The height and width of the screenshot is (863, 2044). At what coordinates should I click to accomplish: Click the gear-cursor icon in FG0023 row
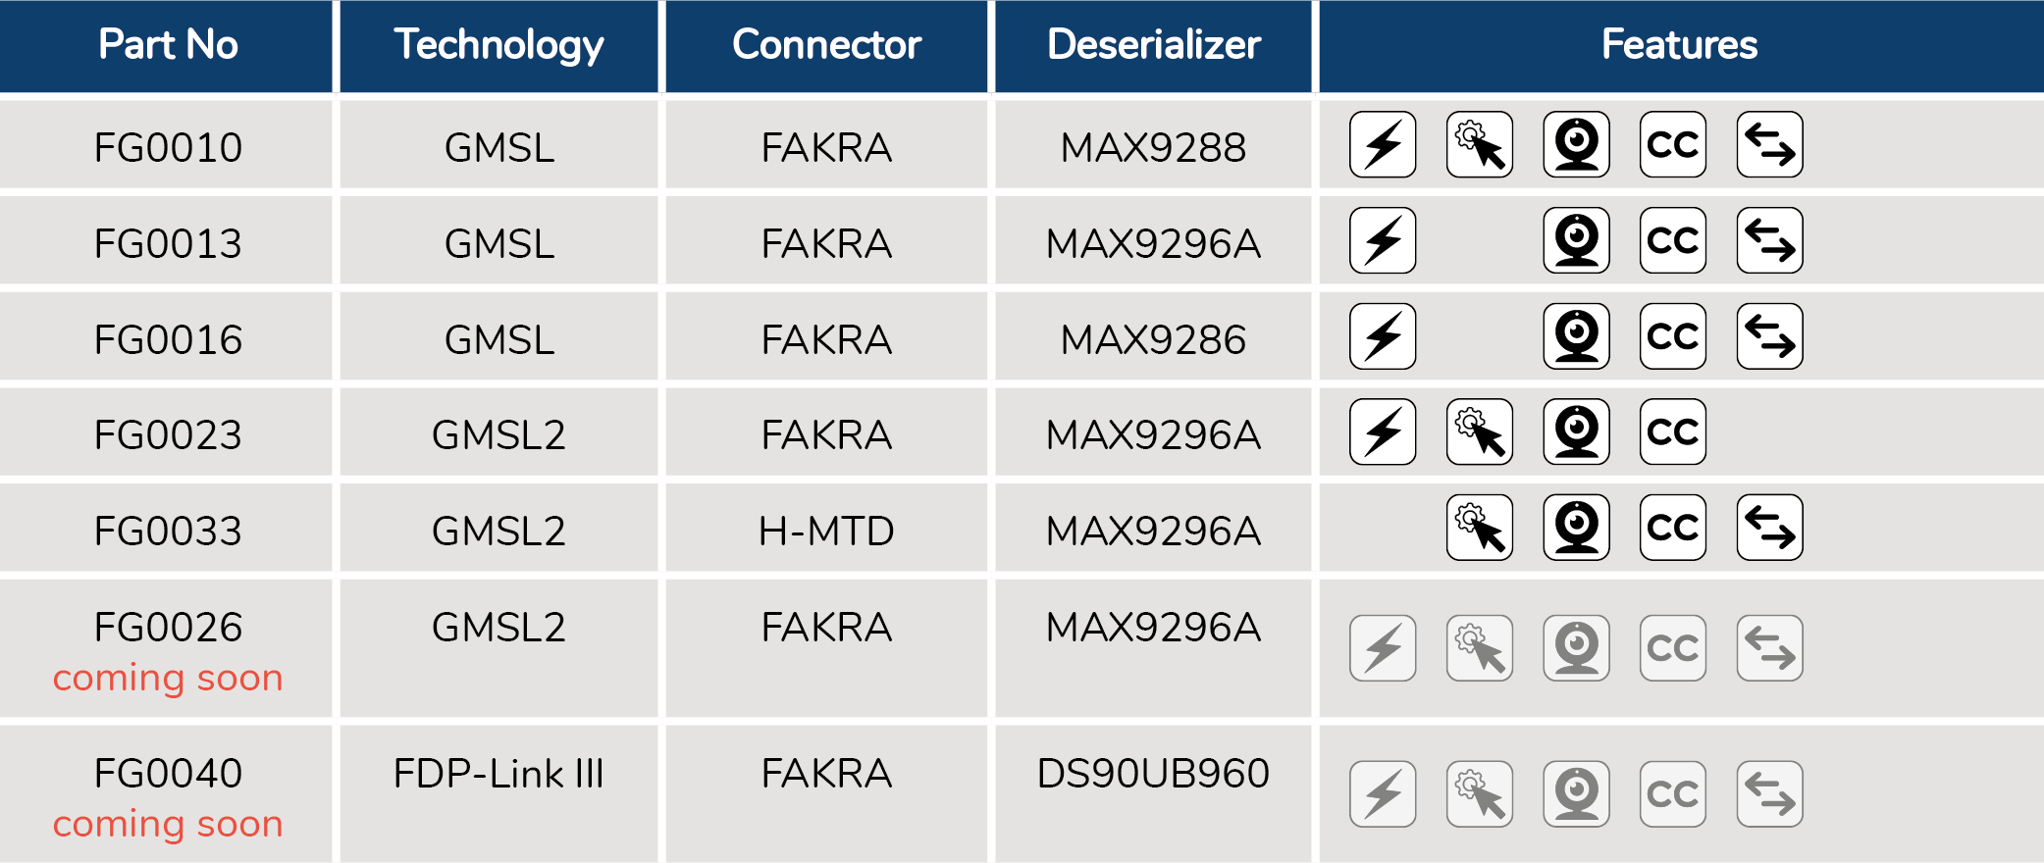1480,431
